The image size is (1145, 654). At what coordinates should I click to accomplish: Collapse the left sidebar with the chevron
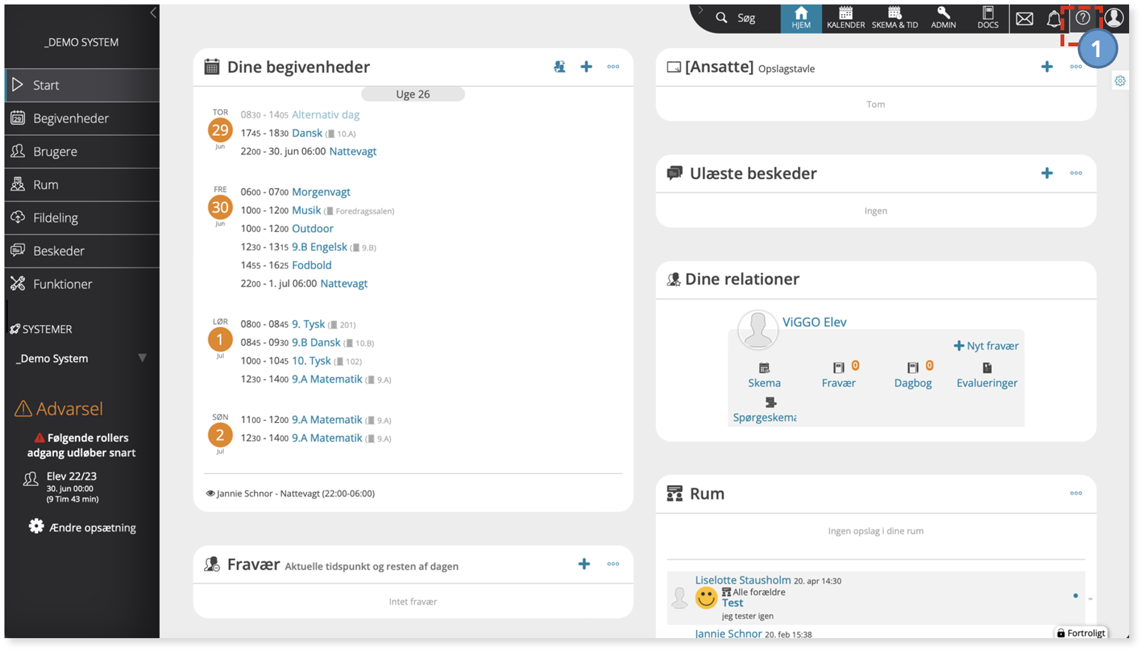[x=153, y=13]
